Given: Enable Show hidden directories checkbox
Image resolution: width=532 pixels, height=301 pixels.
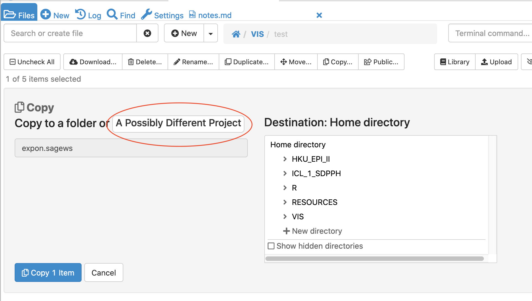Looking at the screenshot, I should tap(271, 246).
